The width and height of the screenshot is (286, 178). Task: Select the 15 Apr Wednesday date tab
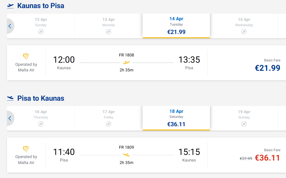click(x=244, y=26)
